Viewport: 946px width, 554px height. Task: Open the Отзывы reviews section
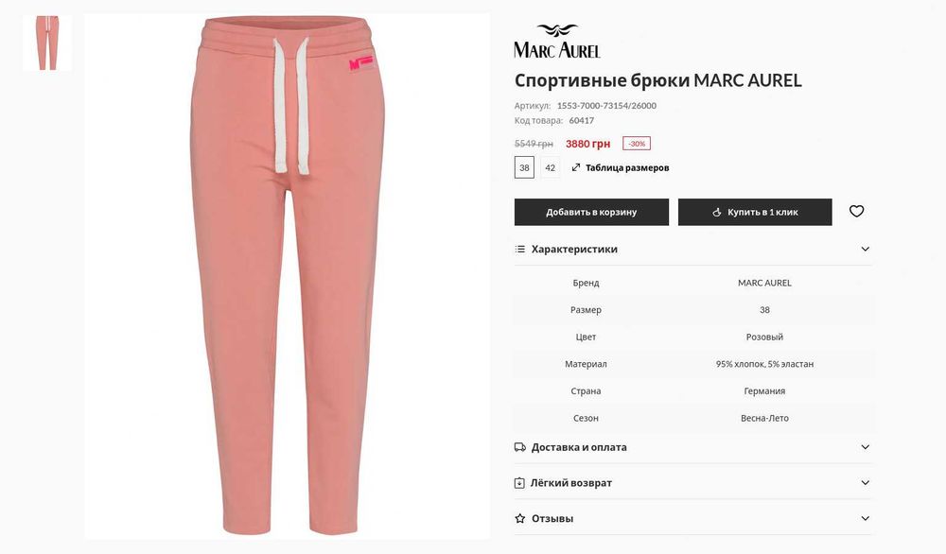[552, 518]
